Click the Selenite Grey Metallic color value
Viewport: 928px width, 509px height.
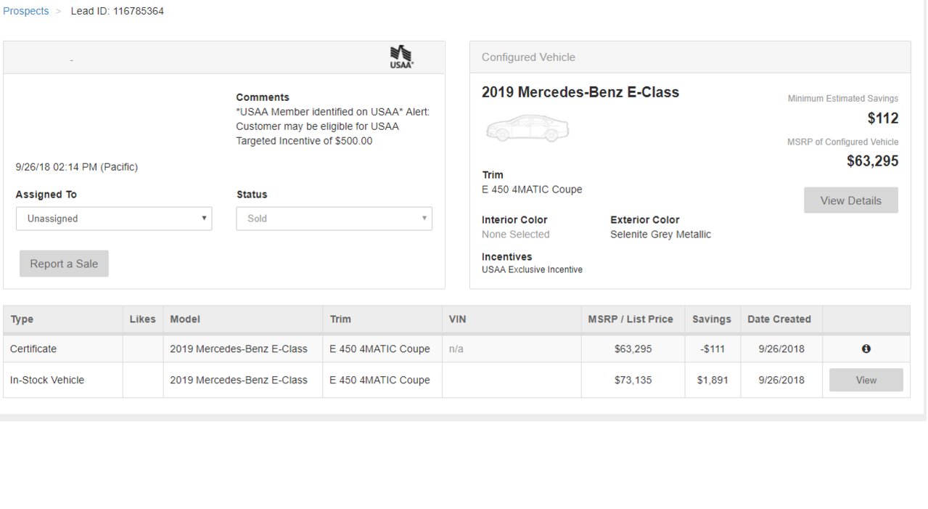660,235
